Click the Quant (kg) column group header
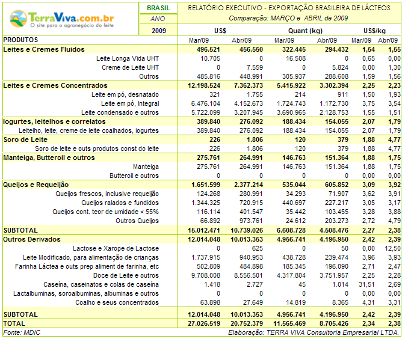Screen dimensions: 405x339 point(305,31)
